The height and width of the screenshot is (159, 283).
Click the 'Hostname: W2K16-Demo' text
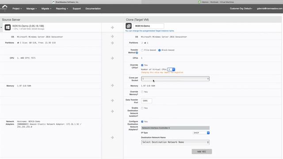[x=28, y=121]
